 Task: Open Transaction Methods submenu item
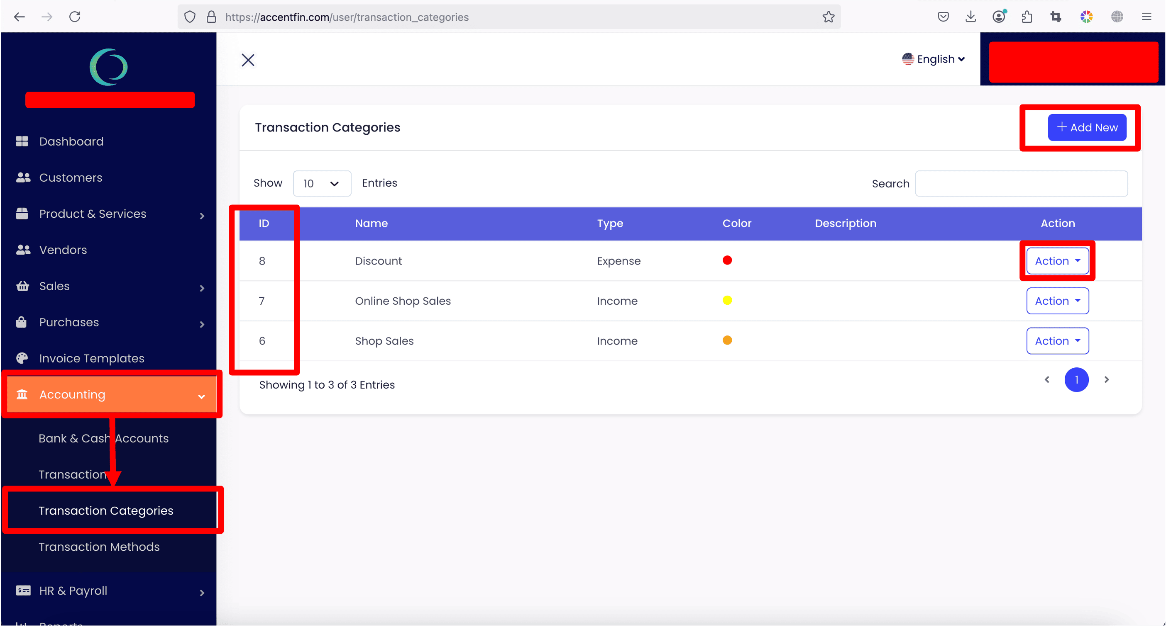pos(99,547)
